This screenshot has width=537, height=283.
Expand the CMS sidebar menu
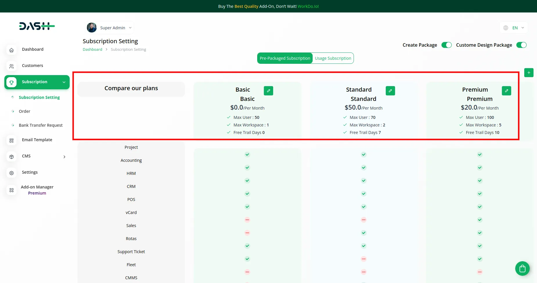click(64, 157)
